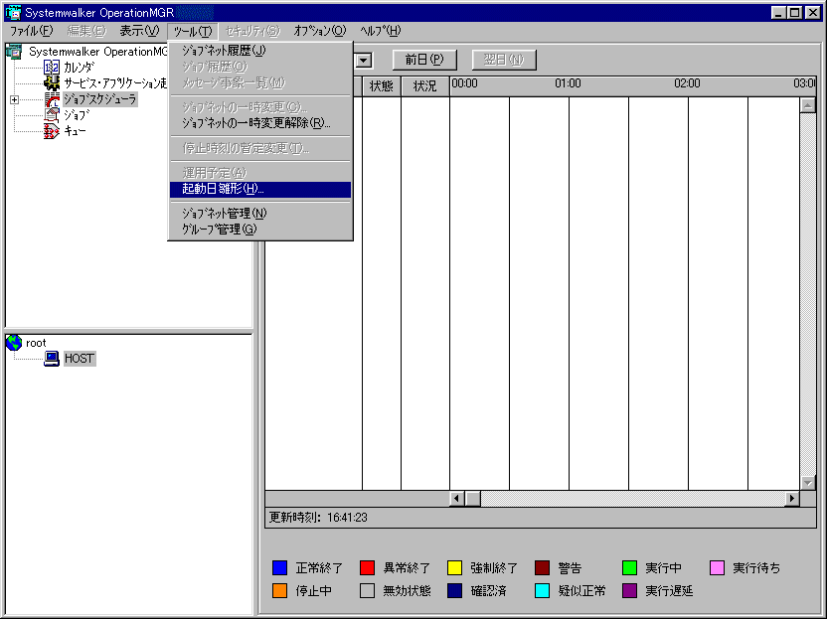
Task: Click the cyan 疑似正常 swatch
Action: [x=542, y=590]
